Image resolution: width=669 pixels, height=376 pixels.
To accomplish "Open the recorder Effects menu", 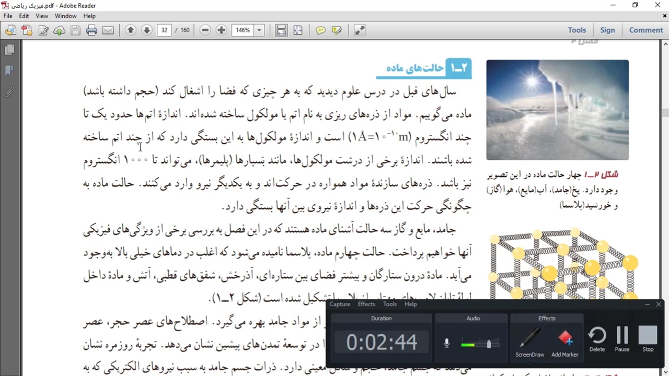I will [366, 304].
